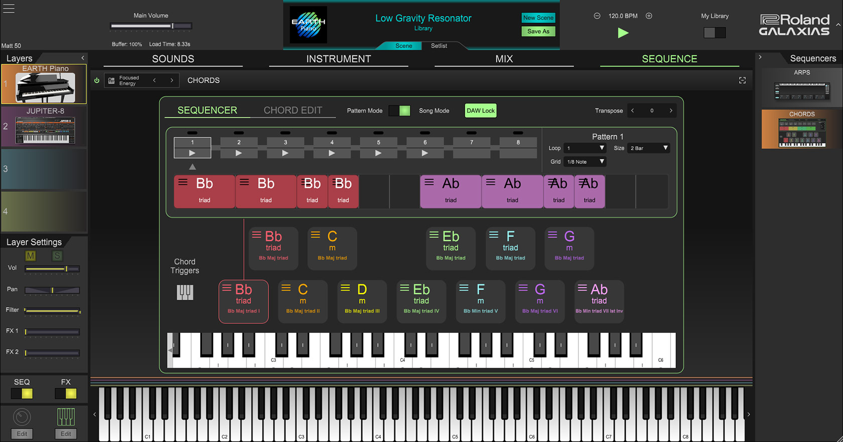Start playback with the green play button
843x442 pixels.
pyautogui.click(x=623, y=33)
